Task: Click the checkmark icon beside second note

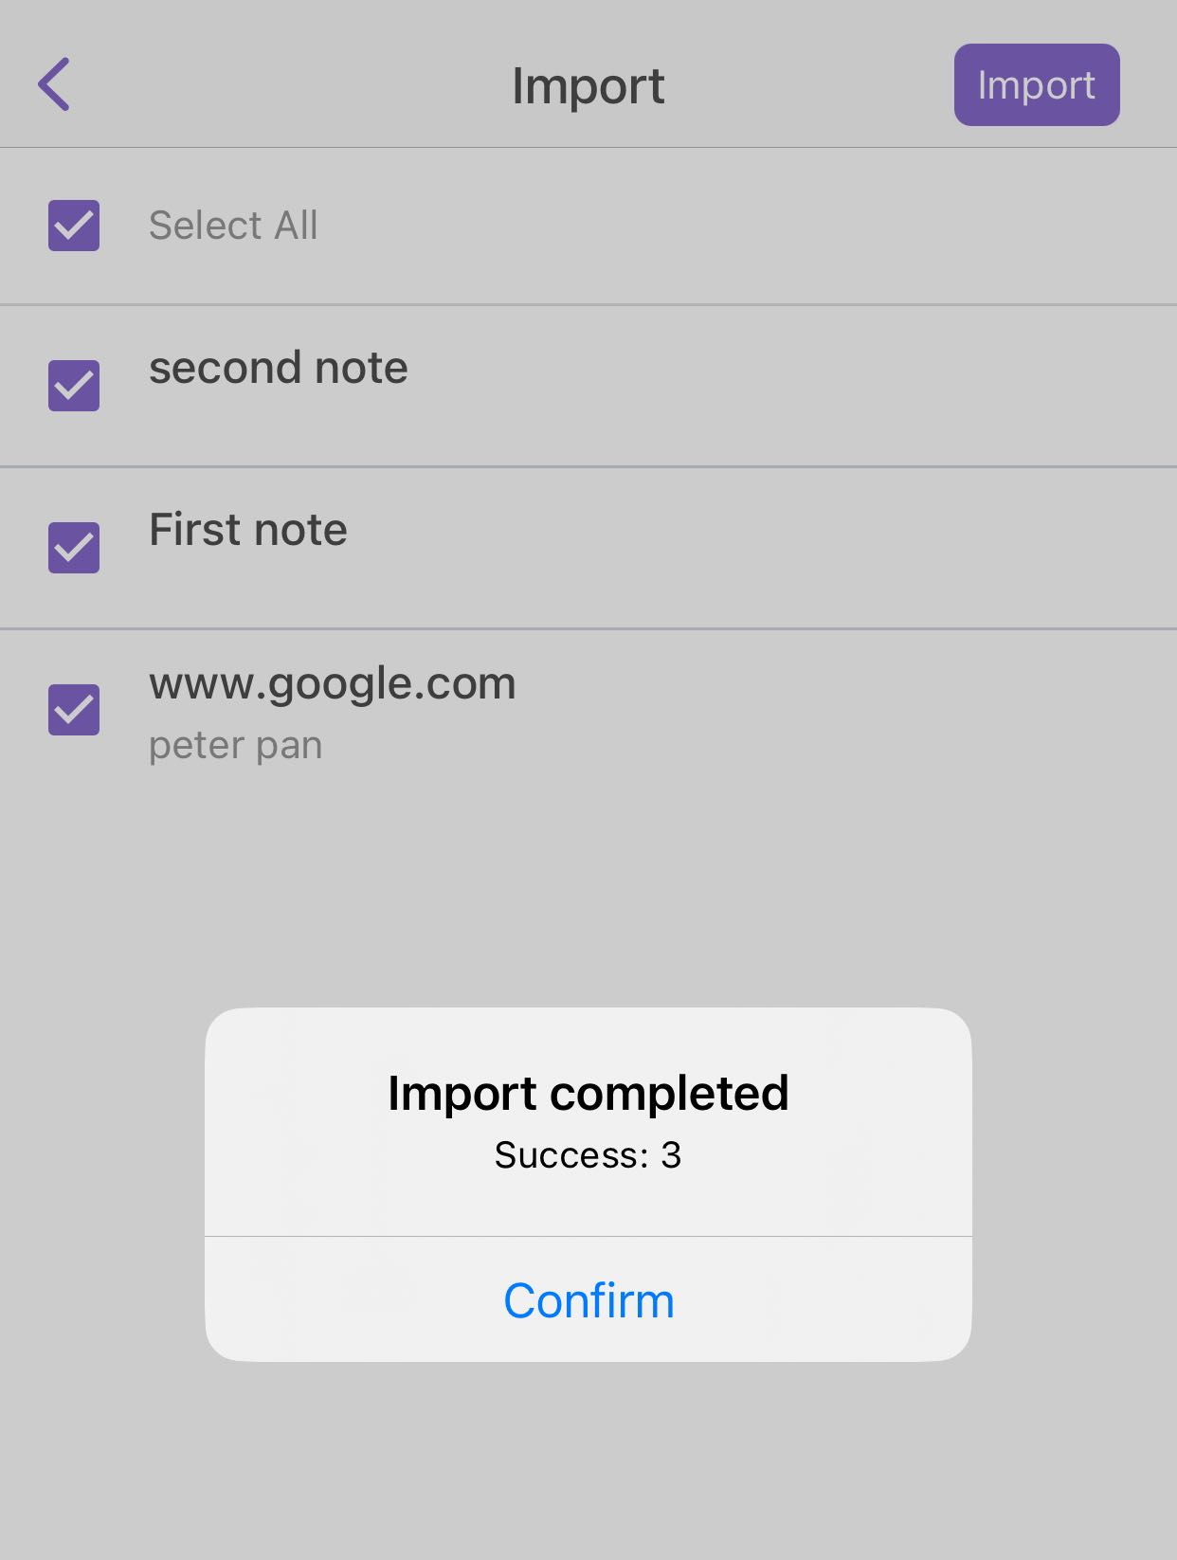Action: coord(74,386)
